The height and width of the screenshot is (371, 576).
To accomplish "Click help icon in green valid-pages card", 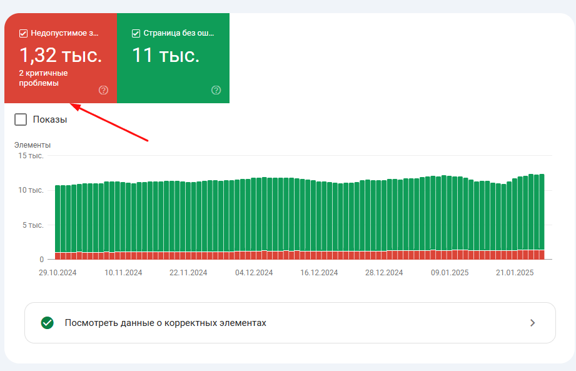I will pos(216,90).
